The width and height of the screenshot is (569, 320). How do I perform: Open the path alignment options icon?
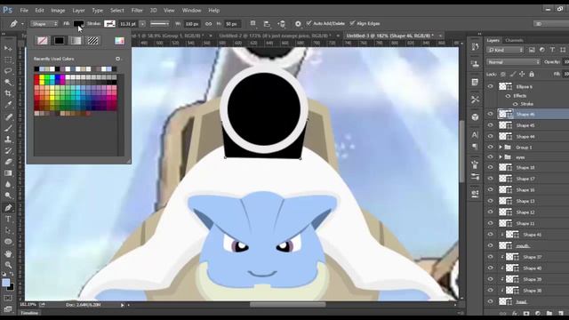tap(267, 24)
